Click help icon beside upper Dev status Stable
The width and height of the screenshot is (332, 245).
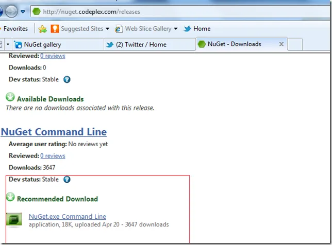pos(67,79)
